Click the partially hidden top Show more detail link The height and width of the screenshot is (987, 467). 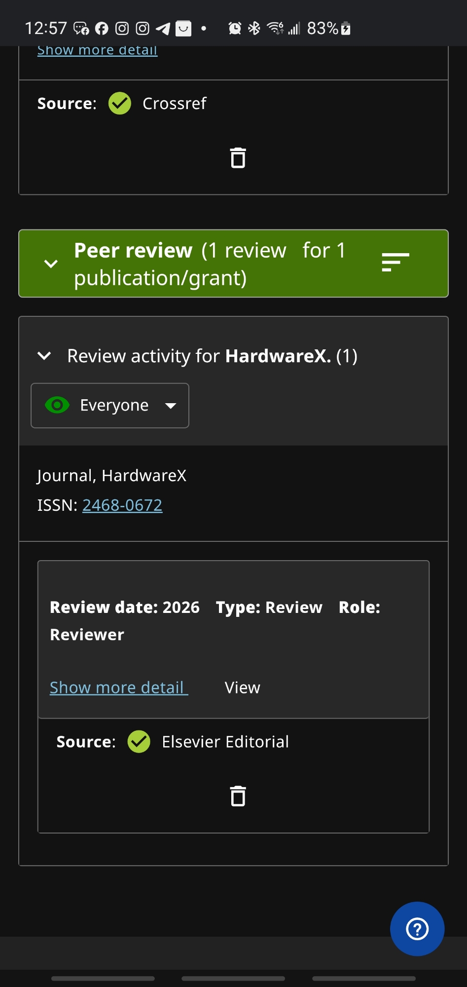pyautogui.click(x=97, y=50)
